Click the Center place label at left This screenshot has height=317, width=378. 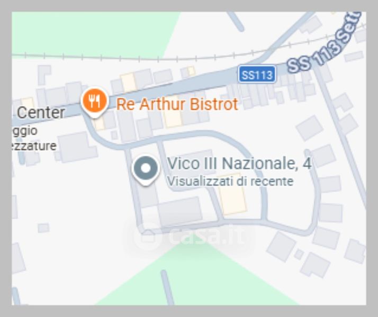[40, 113]
